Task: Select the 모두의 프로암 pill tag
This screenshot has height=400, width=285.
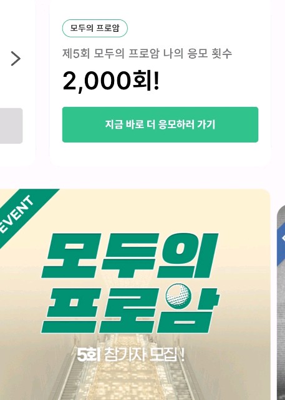Action: [x=95, y=28]
